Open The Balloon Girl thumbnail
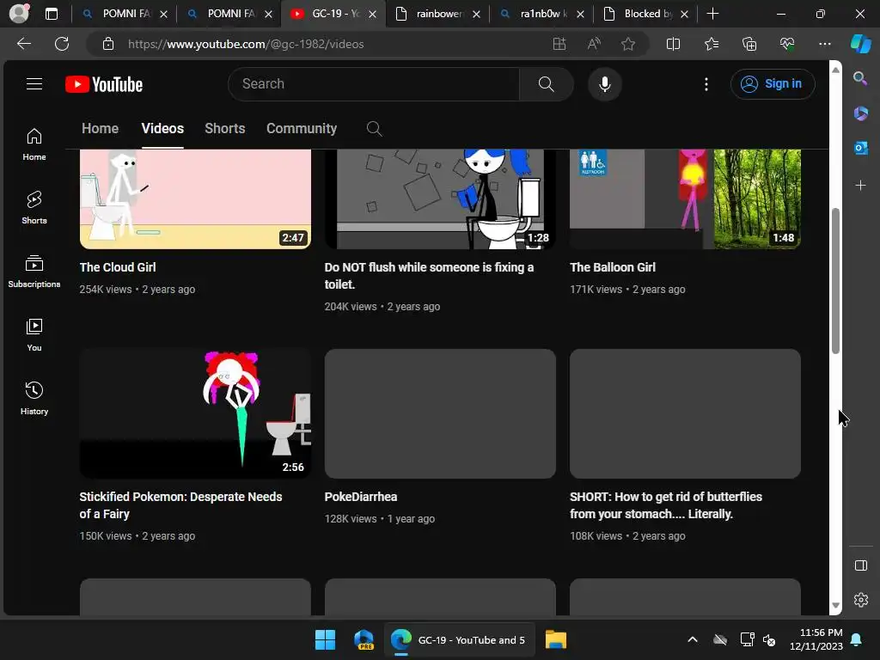This screenshot has height=660, width=880. pyautogui.click(x=685, y=199)
